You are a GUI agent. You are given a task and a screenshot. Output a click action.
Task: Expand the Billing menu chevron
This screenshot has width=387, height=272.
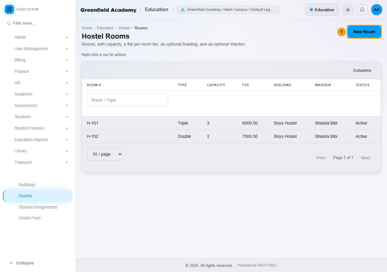tap(67, 60)
